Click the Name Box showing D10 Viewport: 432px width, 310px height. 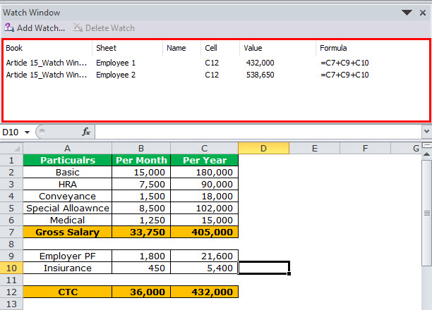pos(12,132)
